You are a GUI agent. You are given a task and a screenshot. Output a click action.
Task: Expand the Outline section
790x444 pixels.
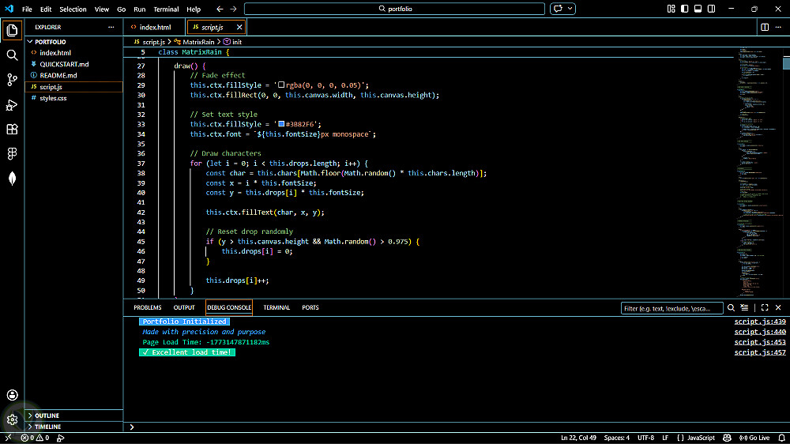47,416
